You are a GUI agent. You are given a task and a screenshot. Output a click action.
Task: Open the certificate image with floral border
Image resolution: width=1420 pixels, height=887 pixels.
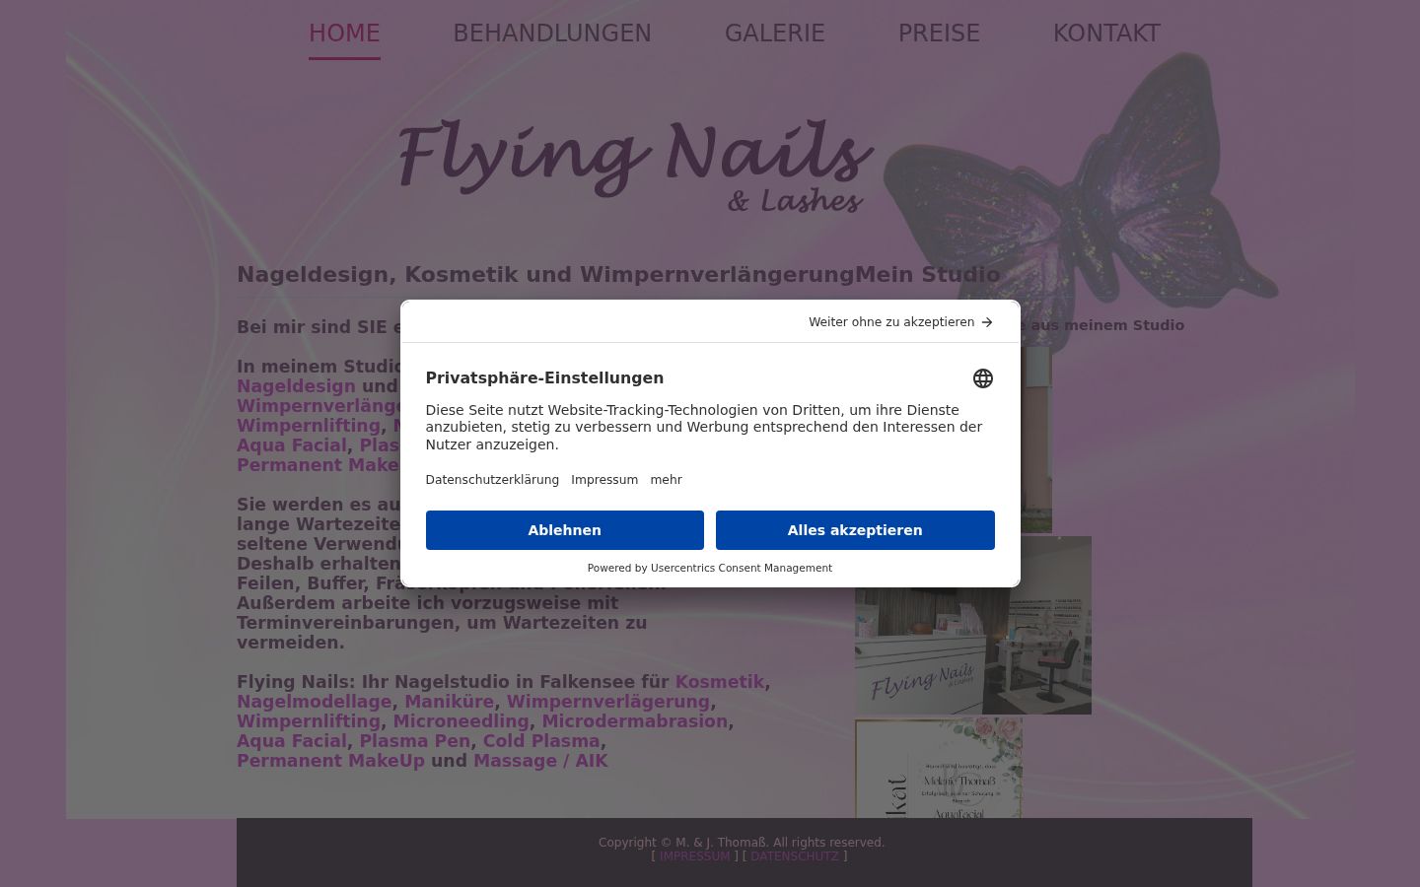coord(939,768)
